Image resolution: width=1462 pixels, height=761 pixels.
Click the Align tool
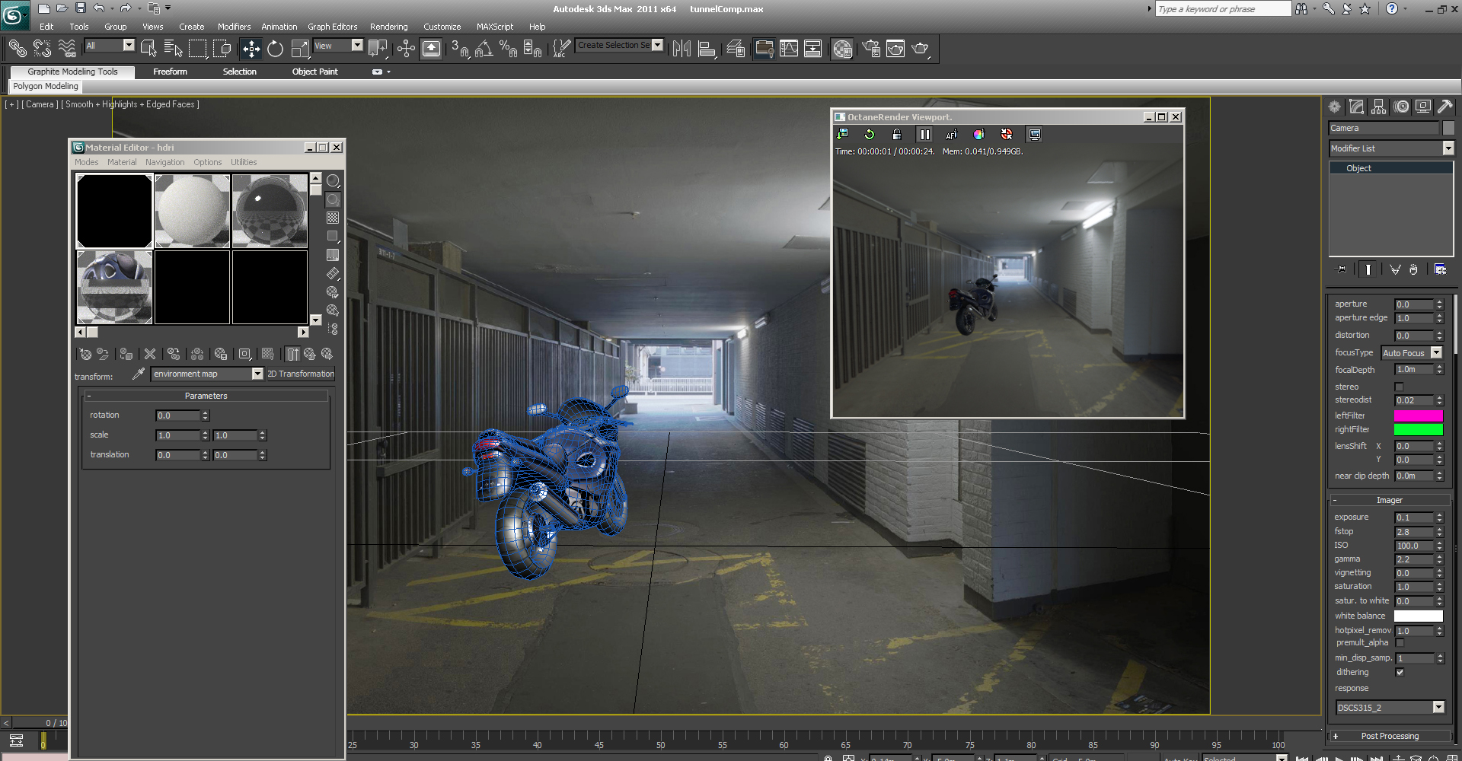click(x=707, y=49)
